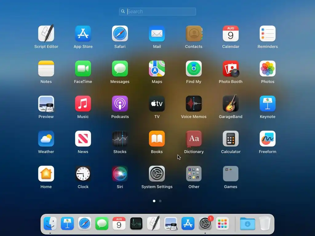Open Photo Booth
This screenshot has height=236, width=315.
[231, 69]
